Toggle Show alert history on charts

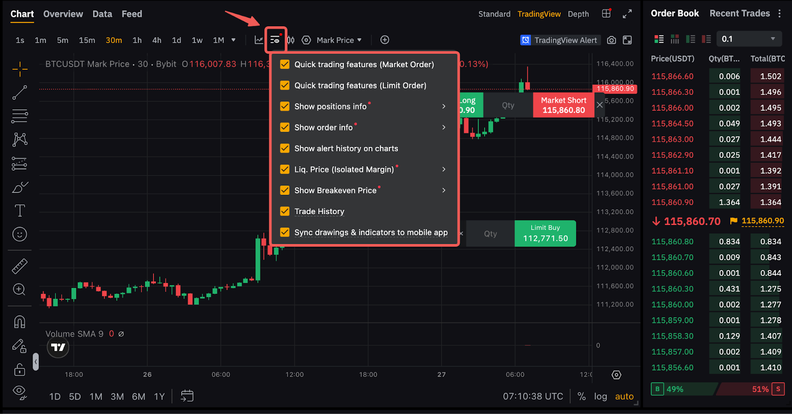click(x=285, y=148)
